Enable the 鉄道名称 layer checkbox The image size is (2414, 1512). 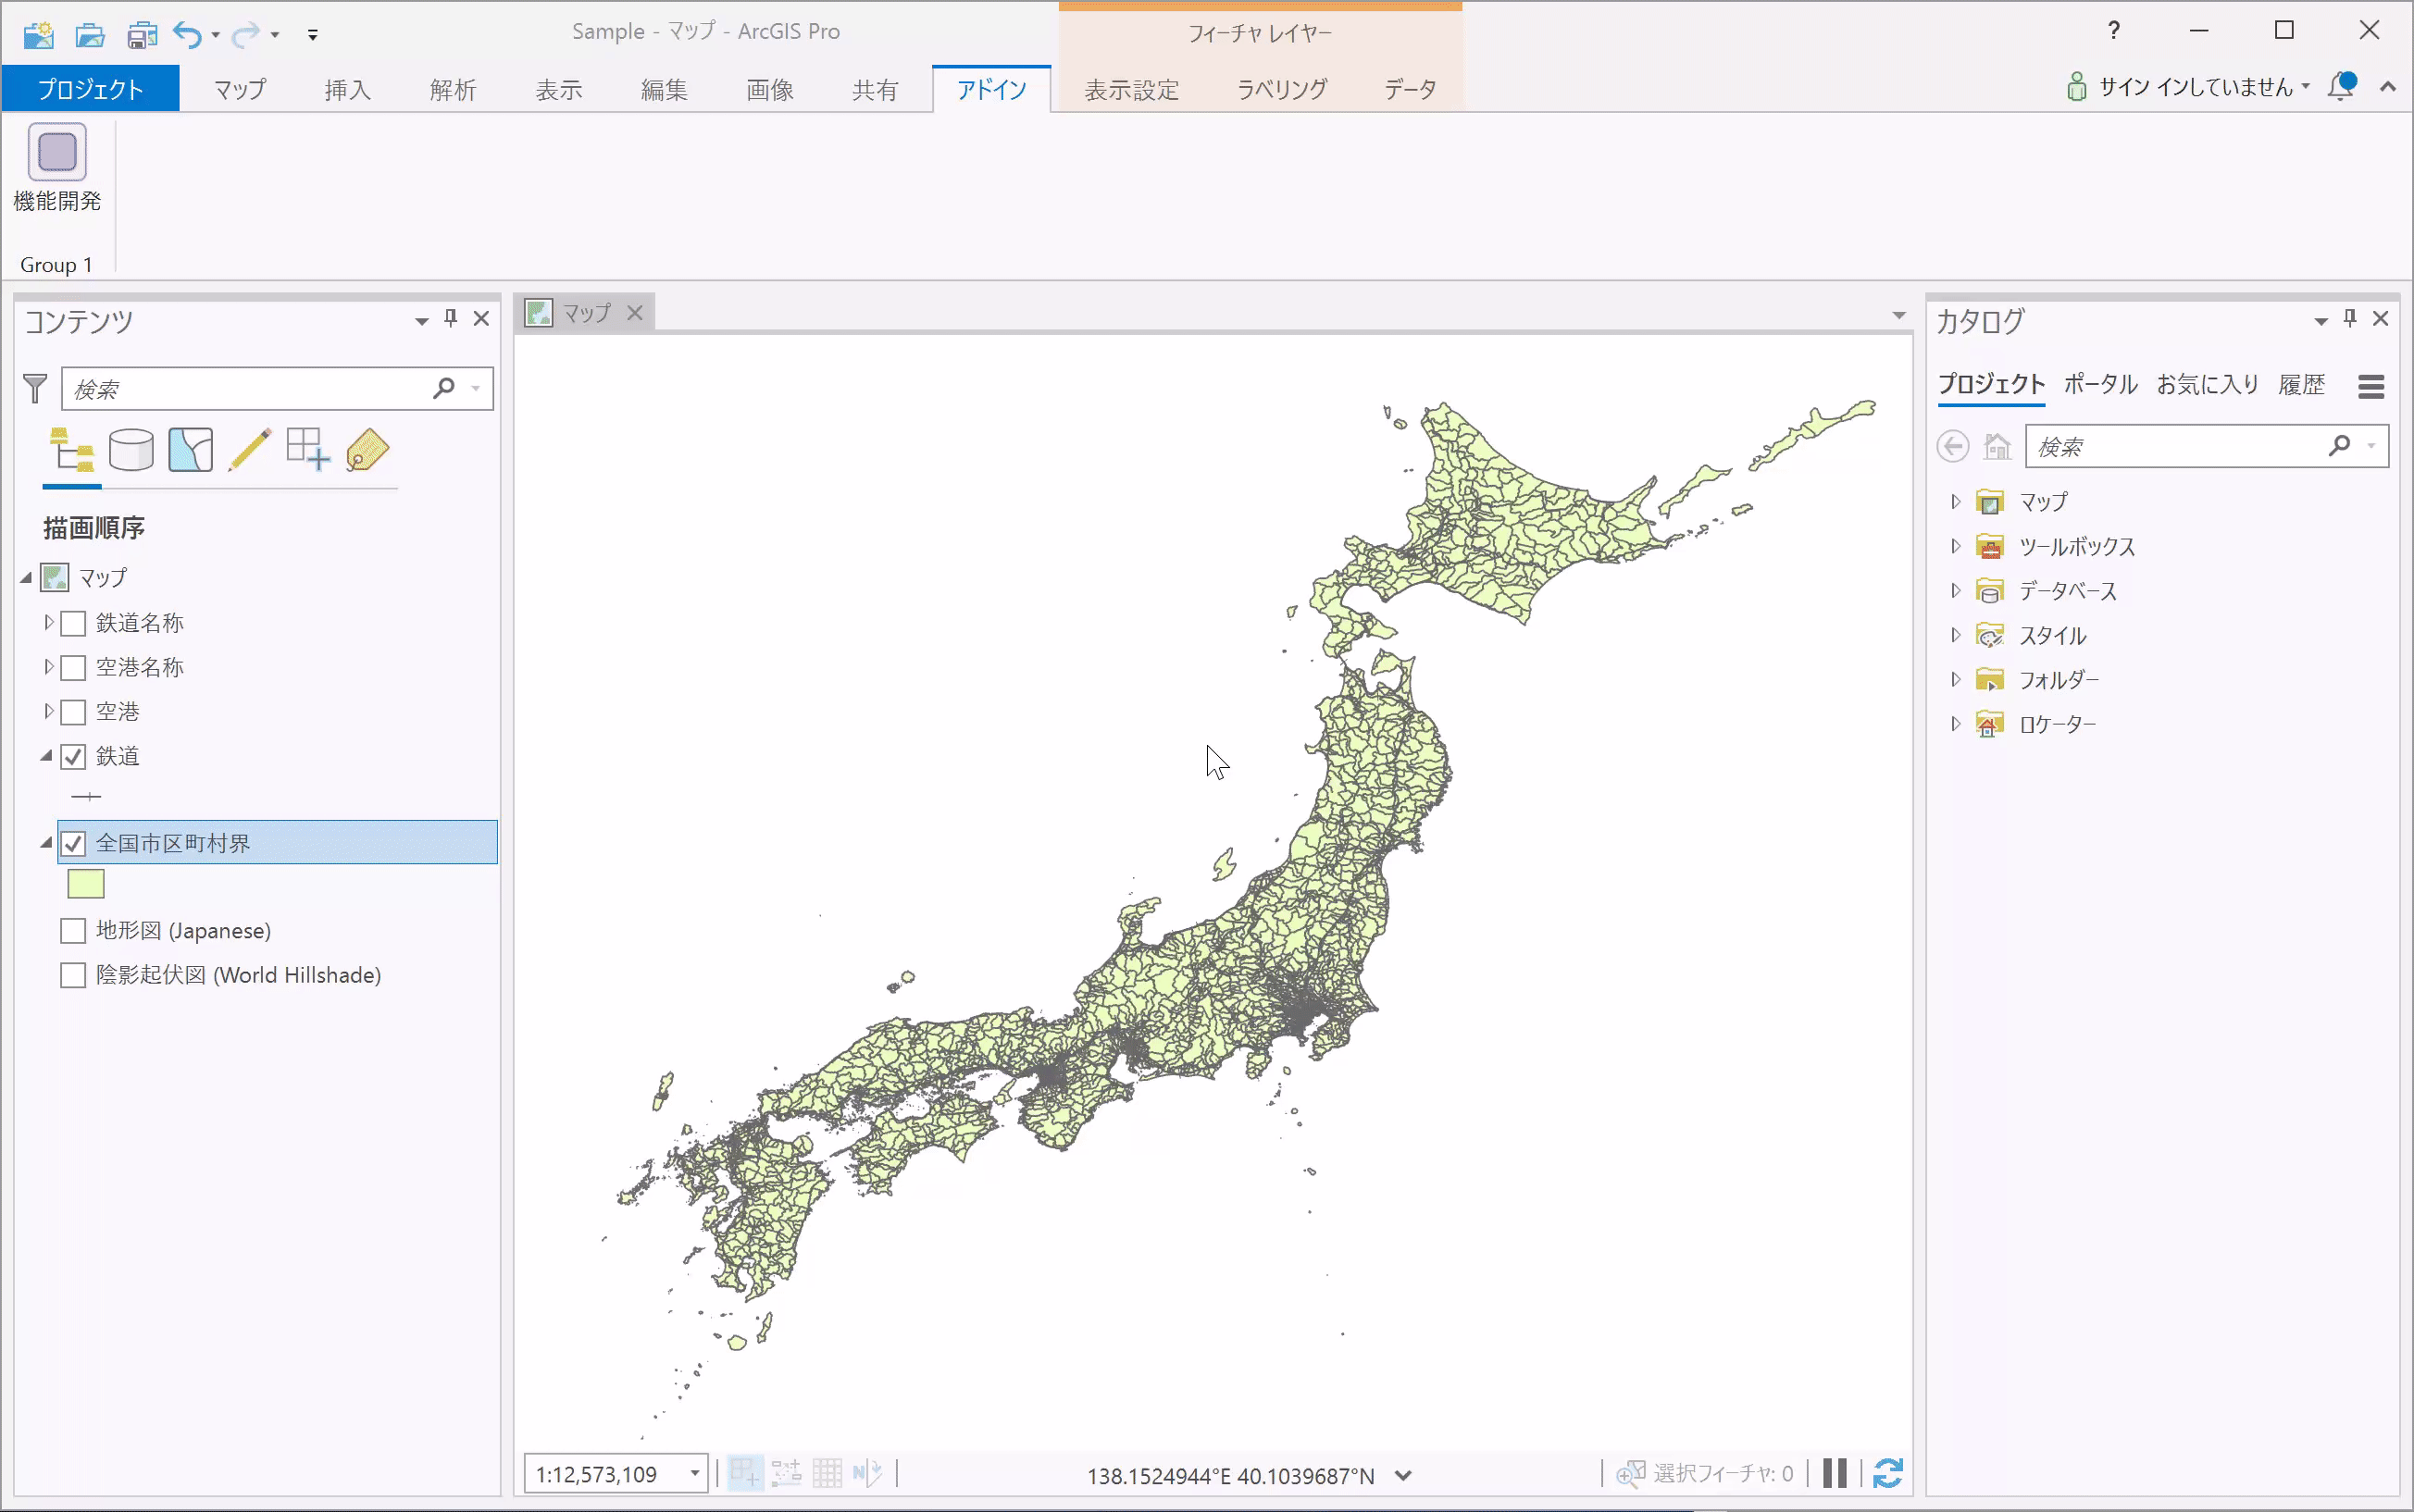point(73,624)
